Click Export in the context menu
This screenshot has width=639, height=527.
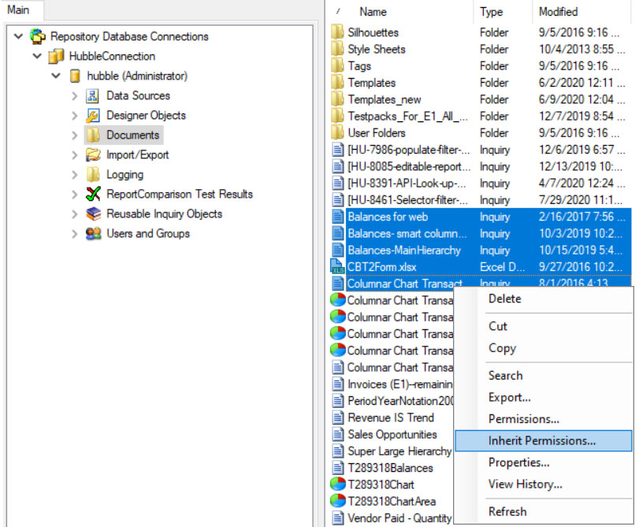tap(509, 398)
